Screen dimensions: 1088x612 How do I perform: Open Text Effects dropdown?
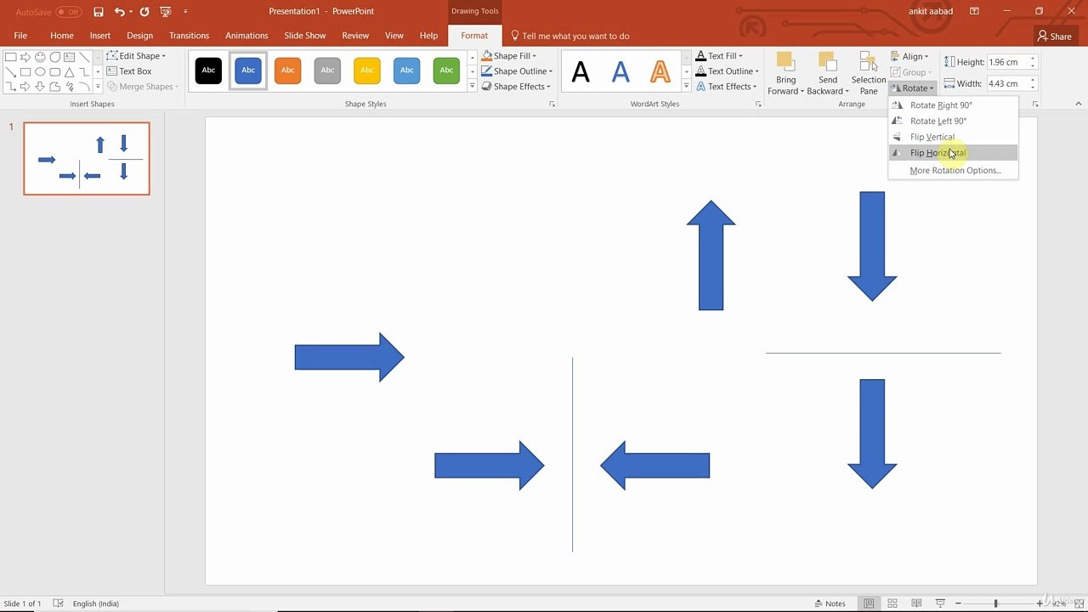(726, 87)
